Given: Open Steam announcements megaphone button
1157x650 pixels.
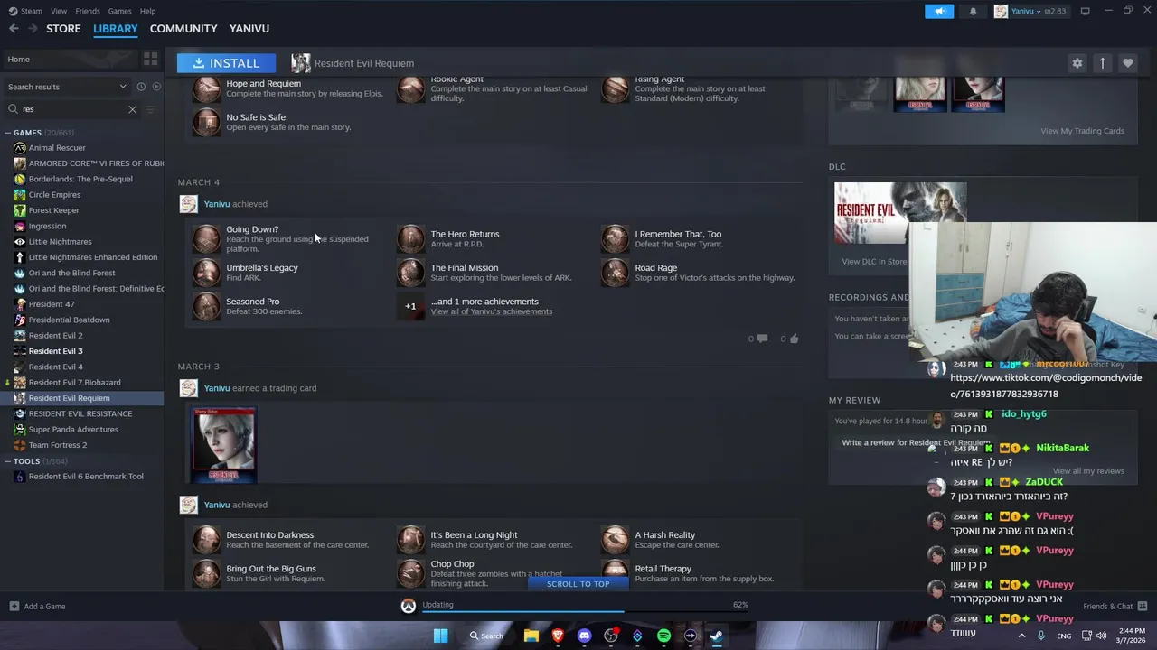Looking at the screenshot, I should [939, 11].
